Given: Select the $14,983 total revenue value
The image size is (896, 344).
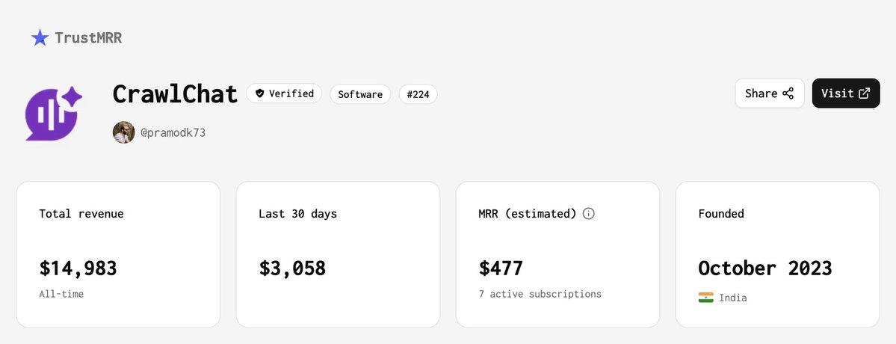Looking at the screenshot, I should pos(78,268).
